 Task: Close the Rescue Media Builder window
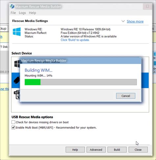(x=147, y=6)
